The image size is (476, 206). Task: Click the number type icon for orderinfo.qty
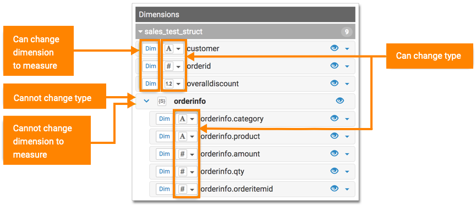pos(182,172)
